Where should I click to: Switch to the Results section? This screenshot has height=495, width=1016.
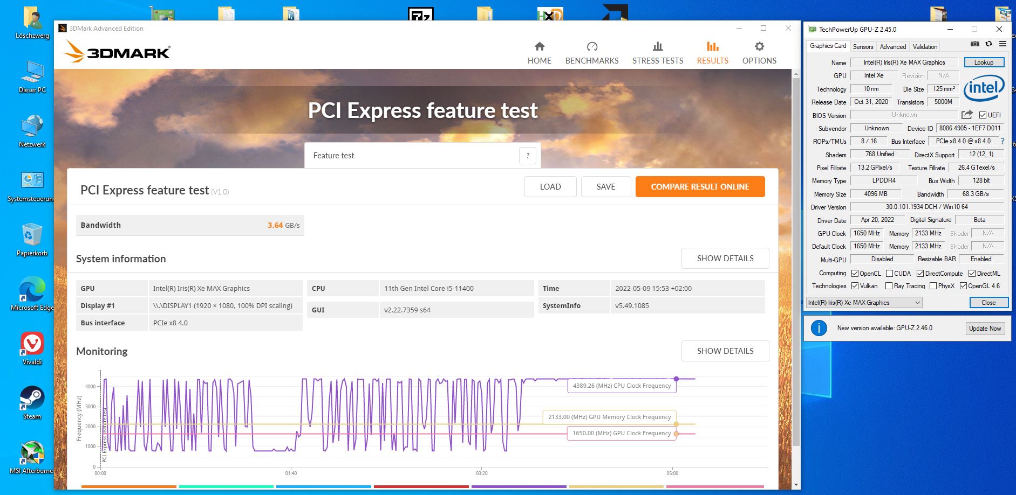coord(712,53)
